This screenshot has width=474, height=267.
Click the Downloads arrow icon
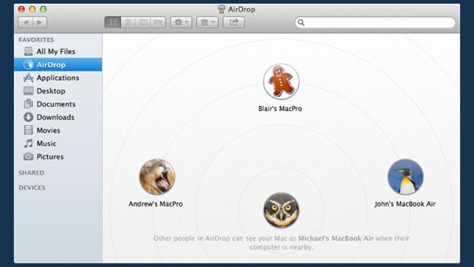tap(28, 117)
